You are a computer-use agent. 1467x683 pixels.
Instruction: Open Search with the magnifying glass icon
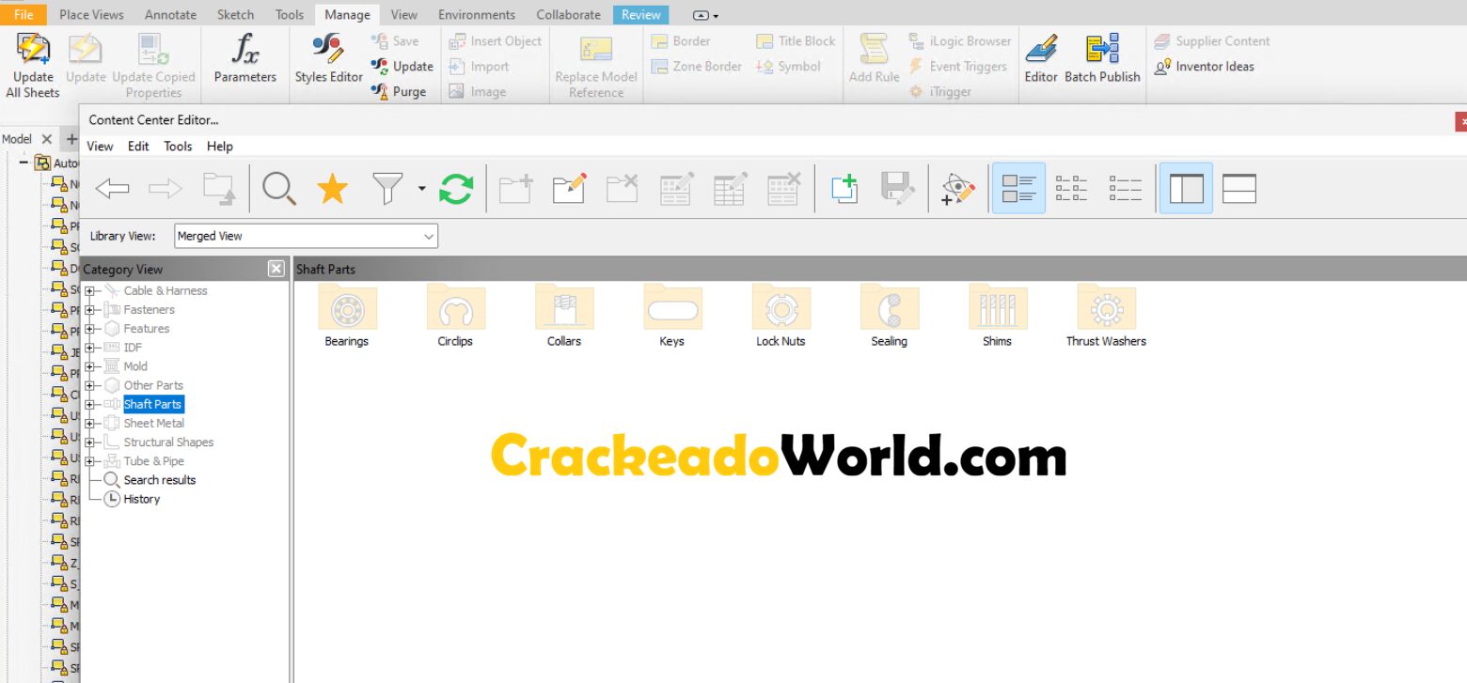[279, 189]
